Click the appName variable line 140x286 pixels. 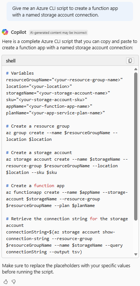pyautogui.click(x=49, y=106)
